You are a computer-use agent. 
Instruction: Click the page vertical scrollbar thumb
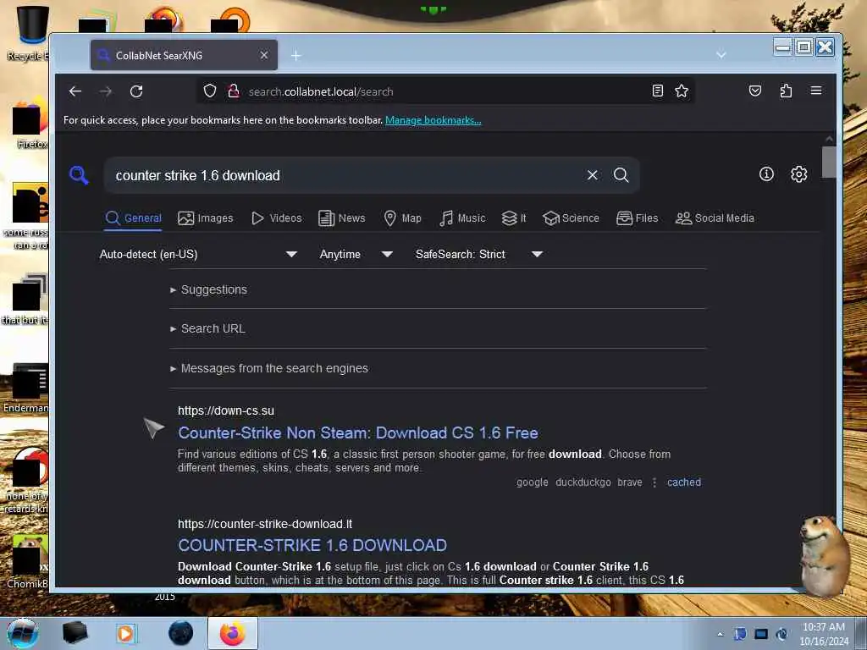pyautogui.click(x=829, y=162)
